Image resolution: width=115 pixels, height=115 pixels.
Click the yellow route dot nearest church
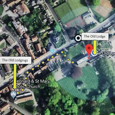pyautogui.click(x=18, y=93)
